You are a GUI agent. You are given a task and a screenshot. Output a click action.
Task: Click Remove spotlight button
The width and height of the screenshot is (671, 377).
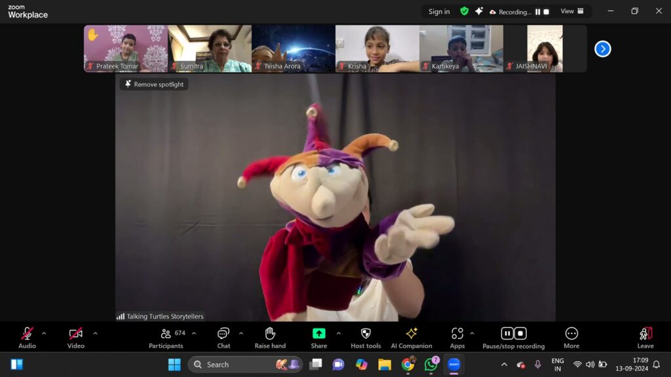pos(154,84)
